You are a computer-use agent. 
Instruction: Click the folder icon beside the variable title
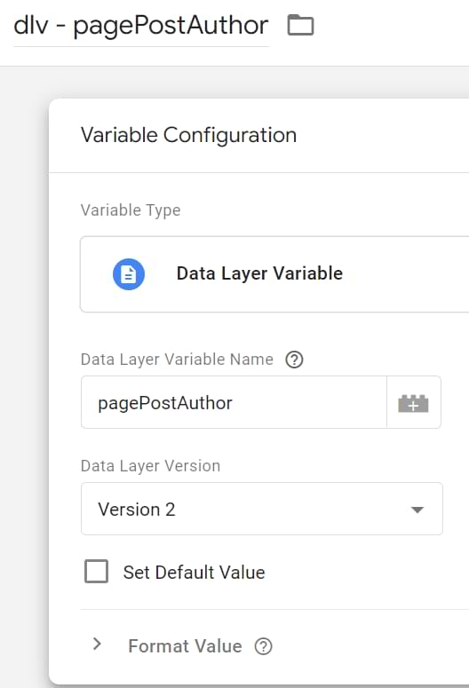[300, 25]
